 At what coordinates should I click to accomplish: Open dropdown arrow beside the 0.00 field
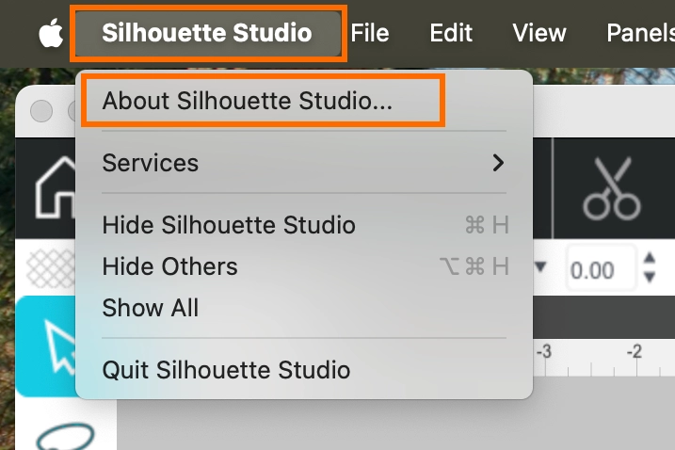pyautogui.click(x=541, y=267)
